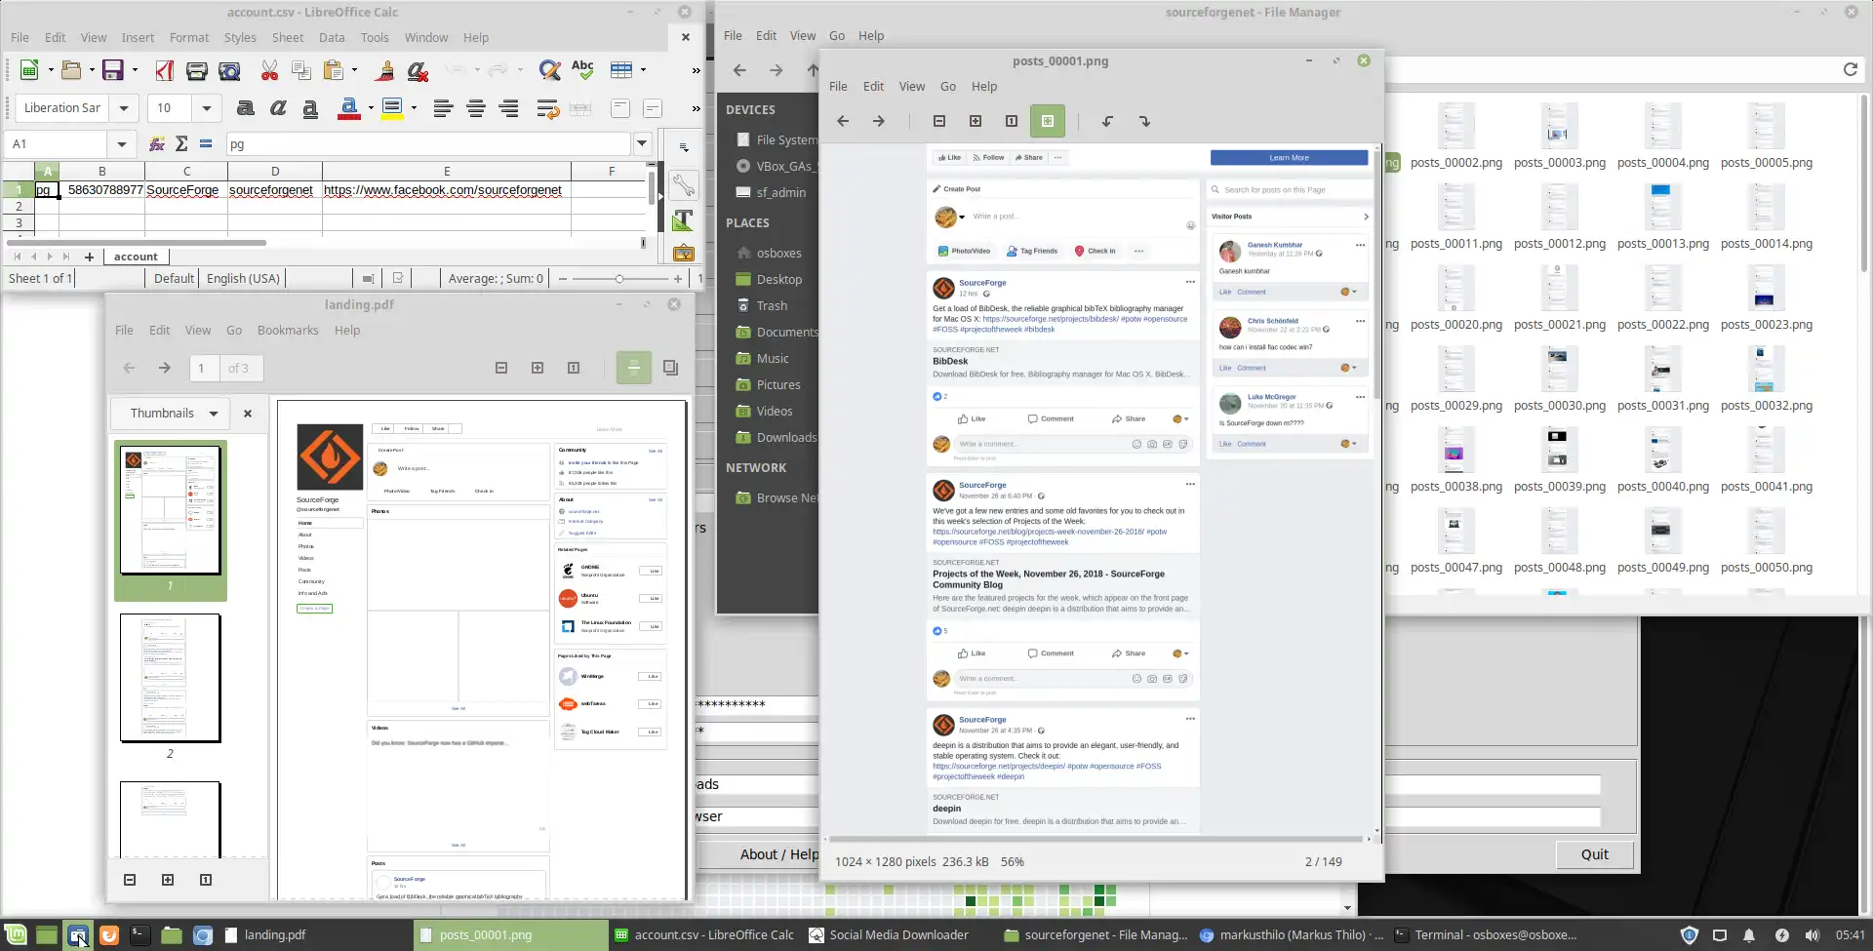
Task: Open the background color dropdown arrow
Action: pos(414,108)
